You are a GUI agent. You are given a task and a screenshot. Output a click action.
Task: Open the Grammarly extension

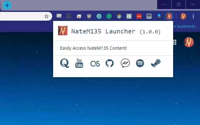pyautogui.click(x=109, y=16)
